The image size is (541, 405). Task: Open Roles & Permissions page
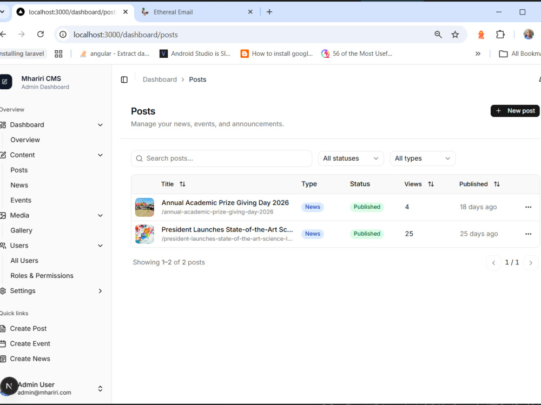click(42, 276)
